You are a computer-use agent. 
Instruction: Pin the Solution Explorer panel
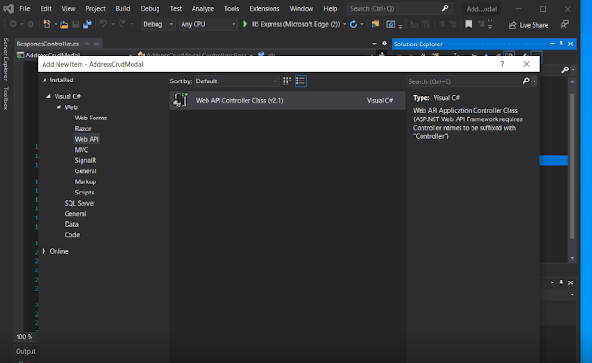pyautogui.click(x=561, y=44)
